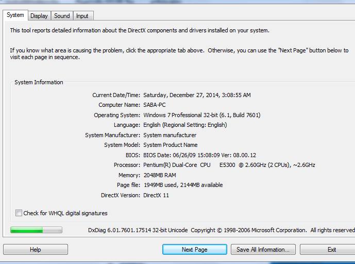
Task: Click the 'Current Date/Time:' label
Action: coord(116,95)
